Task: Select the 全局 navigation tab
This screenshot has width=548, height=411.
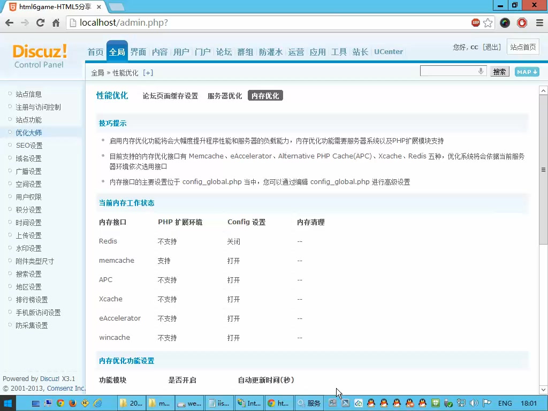Action: click(x=117, y=52)
